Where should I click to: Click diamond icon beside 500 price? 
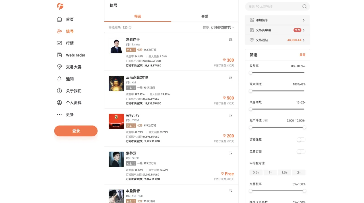pos(224,98)
